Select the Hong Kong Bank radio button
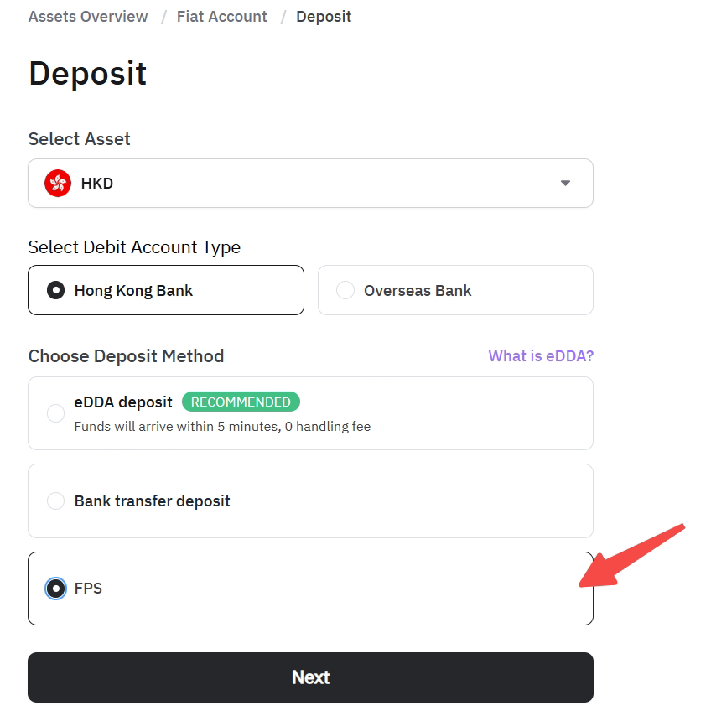 point(55,290)
